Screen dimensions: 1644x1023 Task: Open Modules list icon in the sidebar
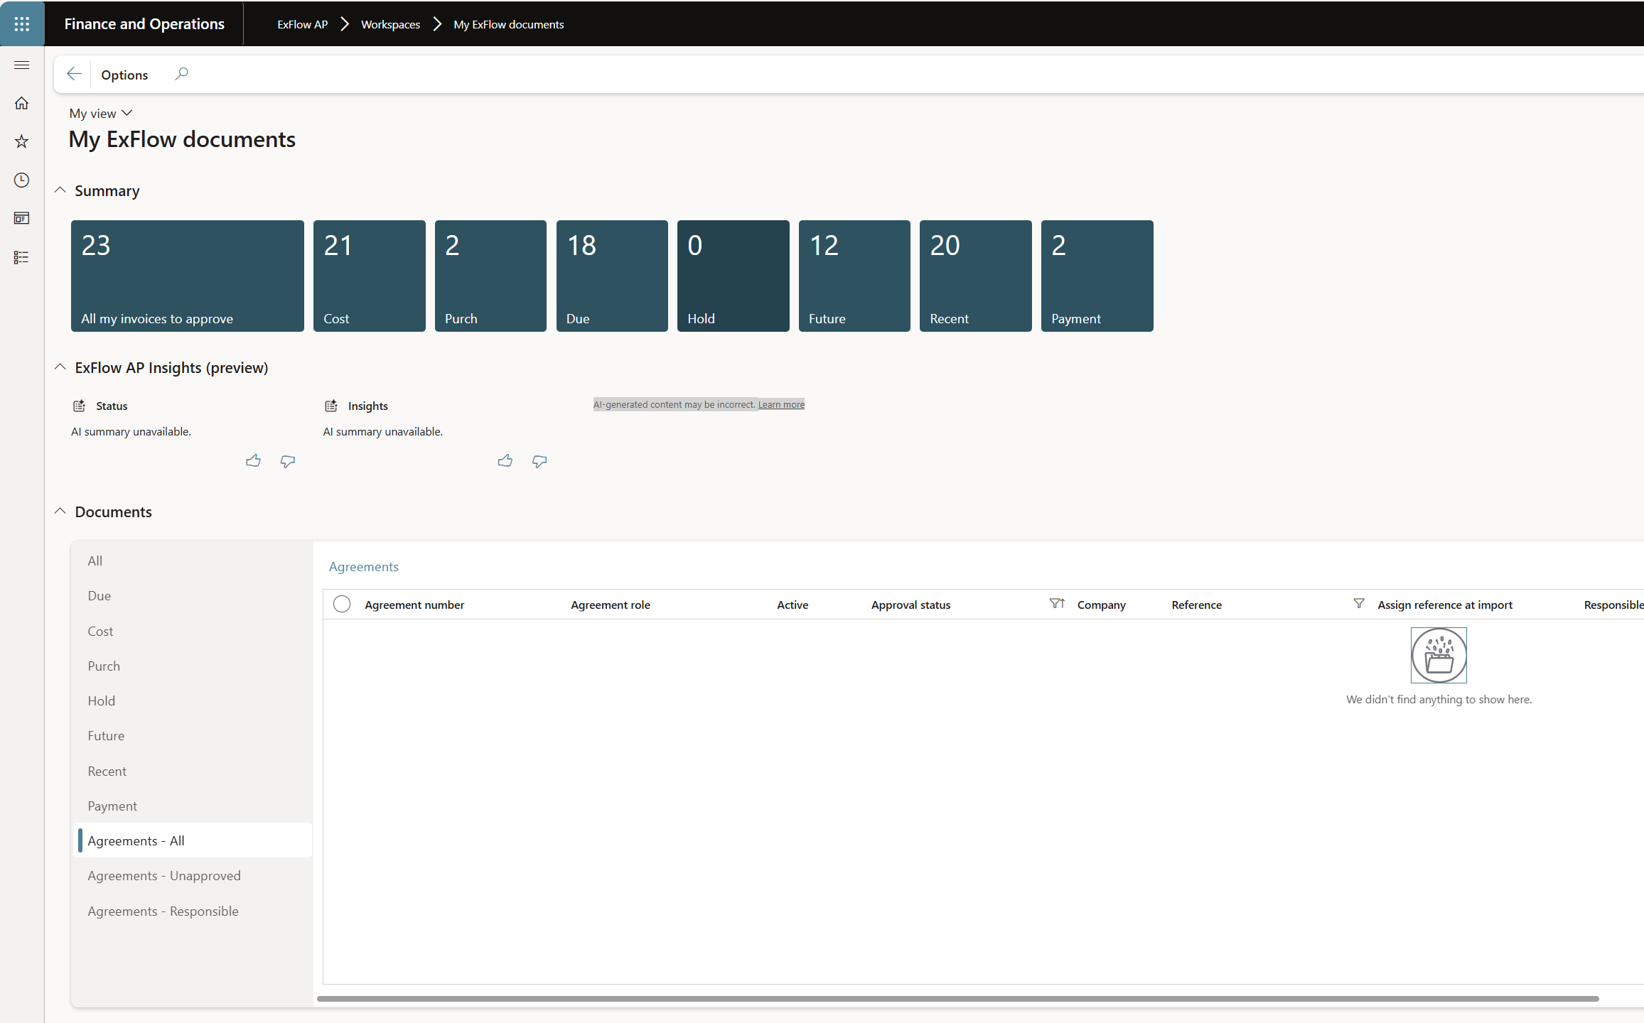tap(22, 257)
